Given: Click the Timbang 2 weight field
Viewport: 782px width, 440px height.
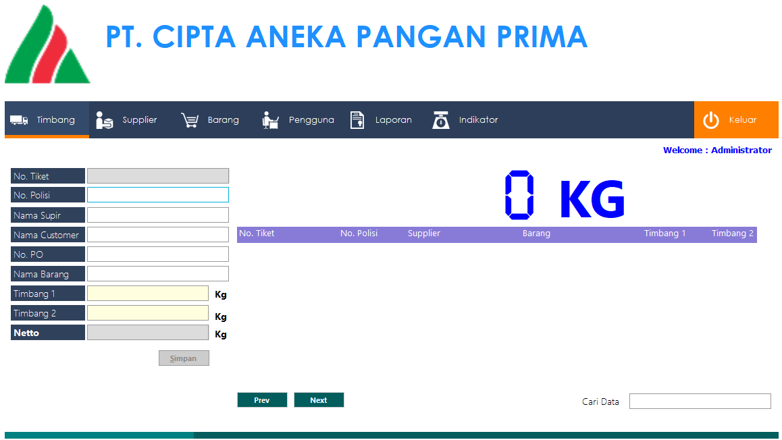Looking at the screenshot, I should tap(148, 313).
